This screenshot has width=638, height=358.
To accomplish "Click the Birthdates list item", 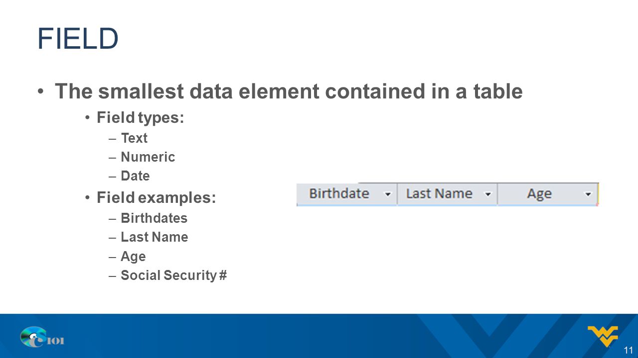I will click(154, 218).
